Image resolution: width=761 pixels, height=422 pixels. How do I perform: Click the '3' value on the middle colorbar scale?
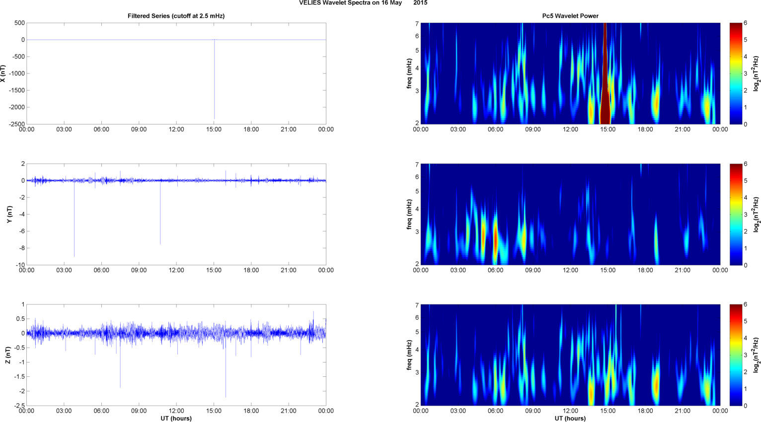(x=746, y=215)
